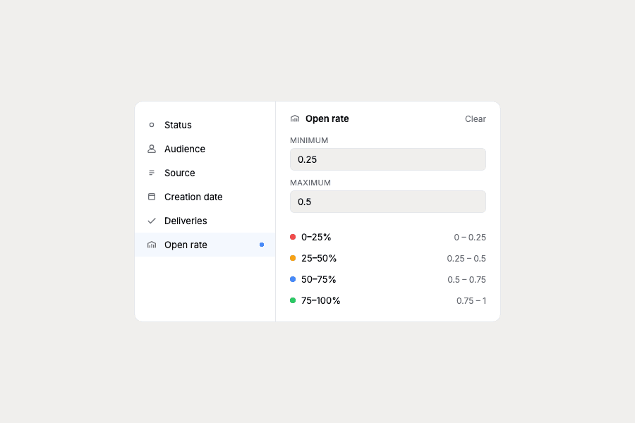
Task: Click the bar chart icon beside Open rate
Action: pos(152,245)
